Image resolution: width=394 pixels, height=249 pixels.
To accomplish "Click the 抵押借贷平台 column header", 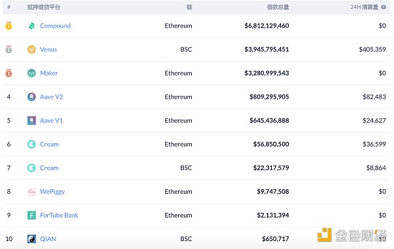I will 44,7.
